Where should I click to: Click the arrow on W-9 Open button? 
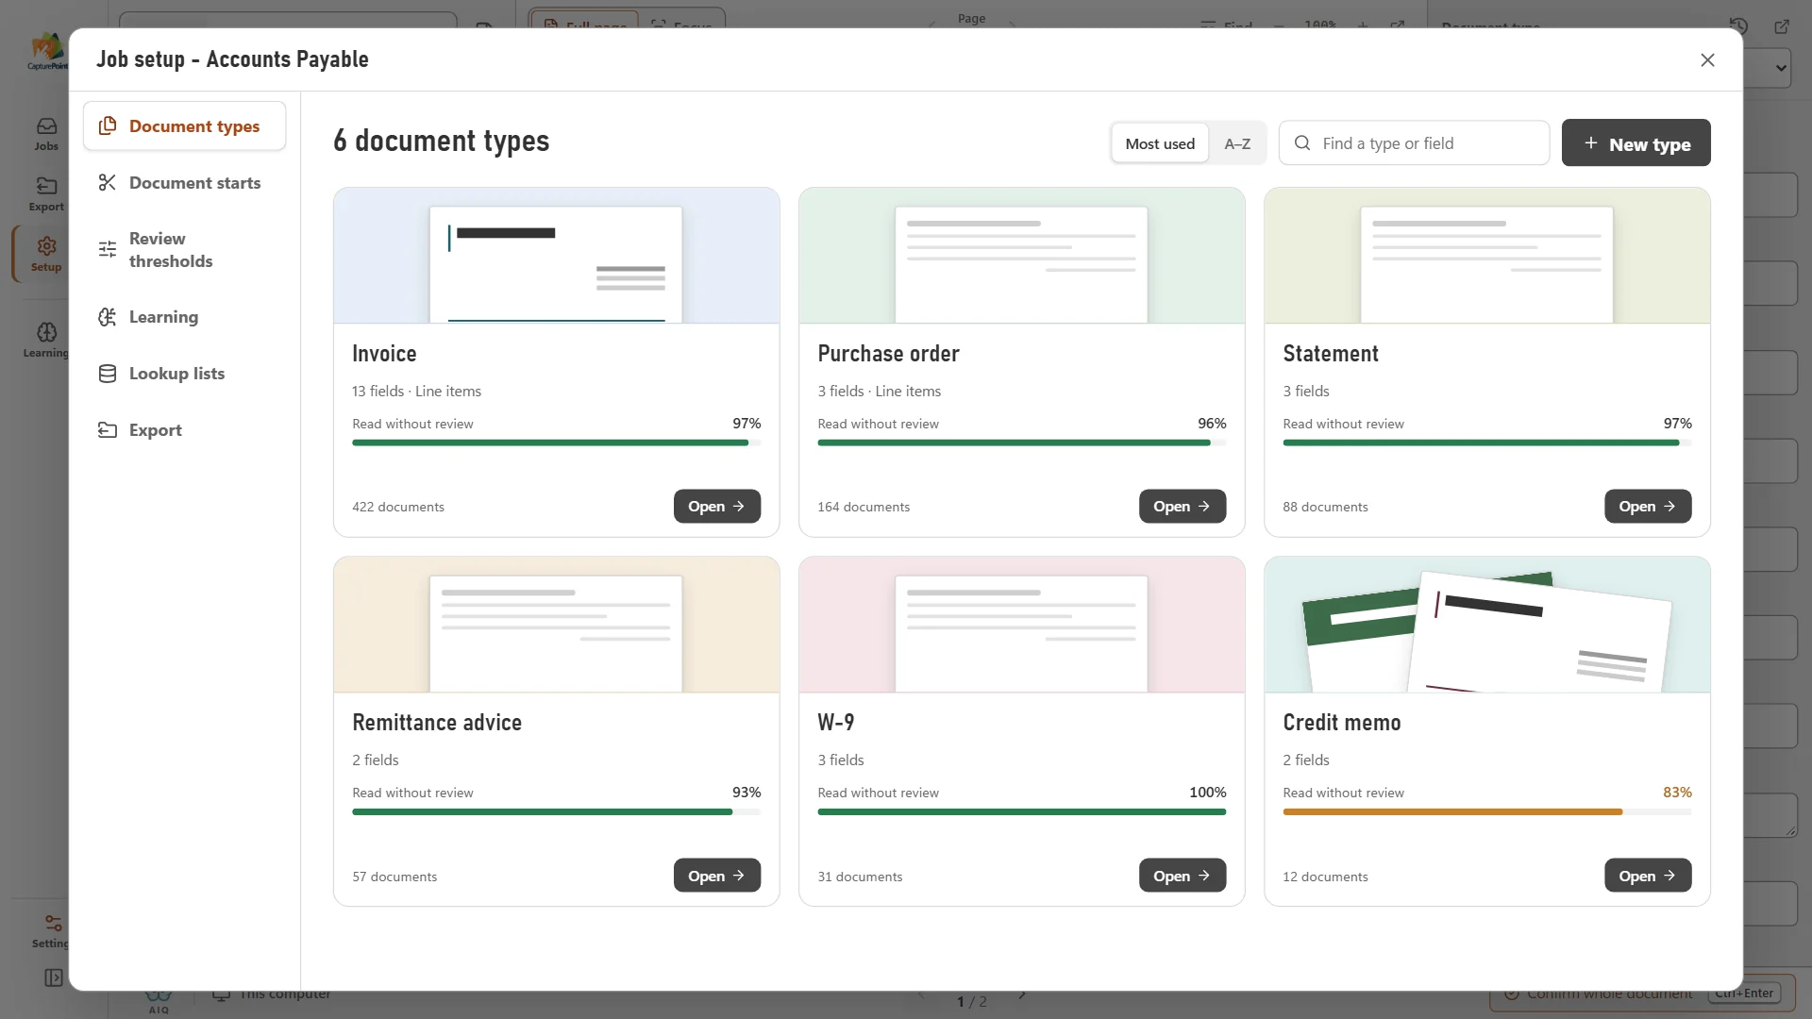pos(1204,875)
